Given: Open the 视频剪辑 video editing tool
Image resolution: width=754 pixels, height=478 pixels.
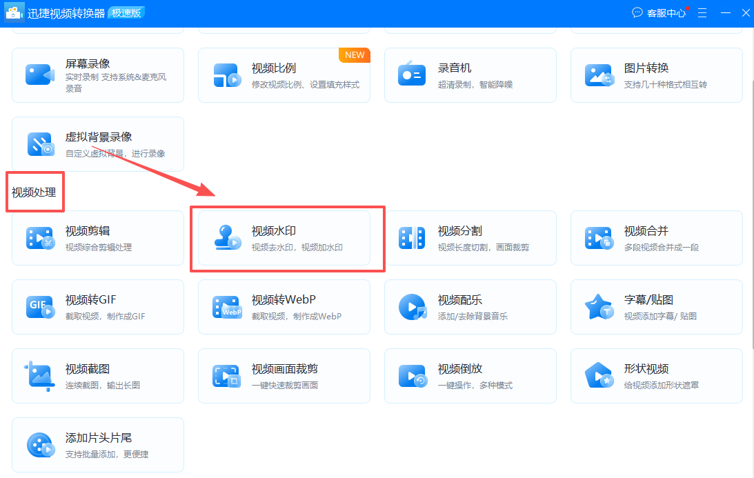Looking at the screenshot, I should [x=97, y=237].
